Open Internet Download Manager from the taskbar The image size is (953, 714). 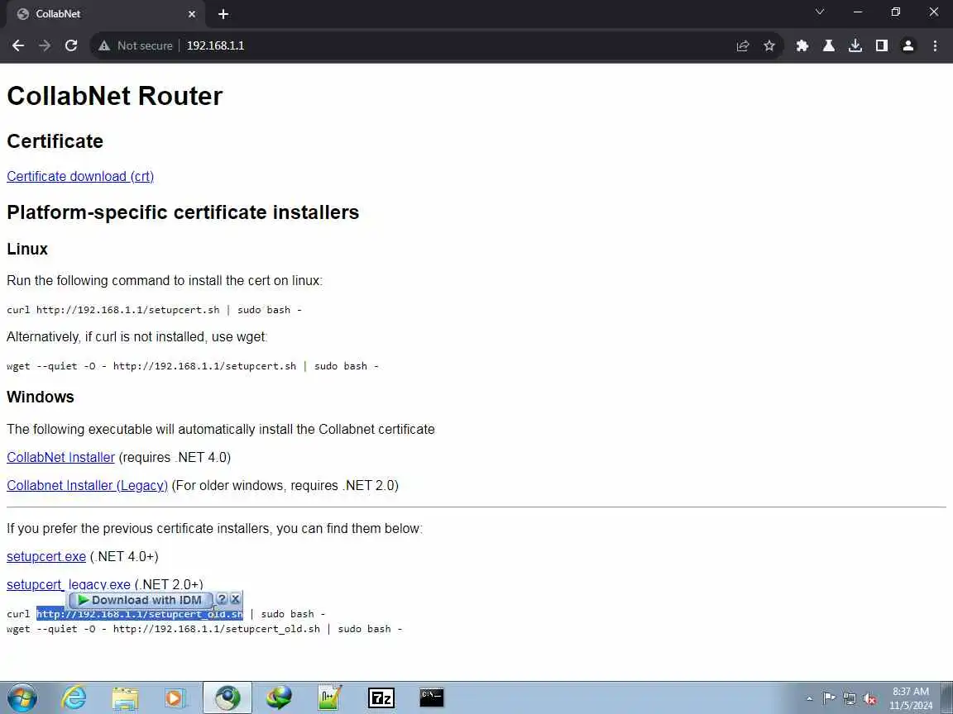tap(278, 698)
